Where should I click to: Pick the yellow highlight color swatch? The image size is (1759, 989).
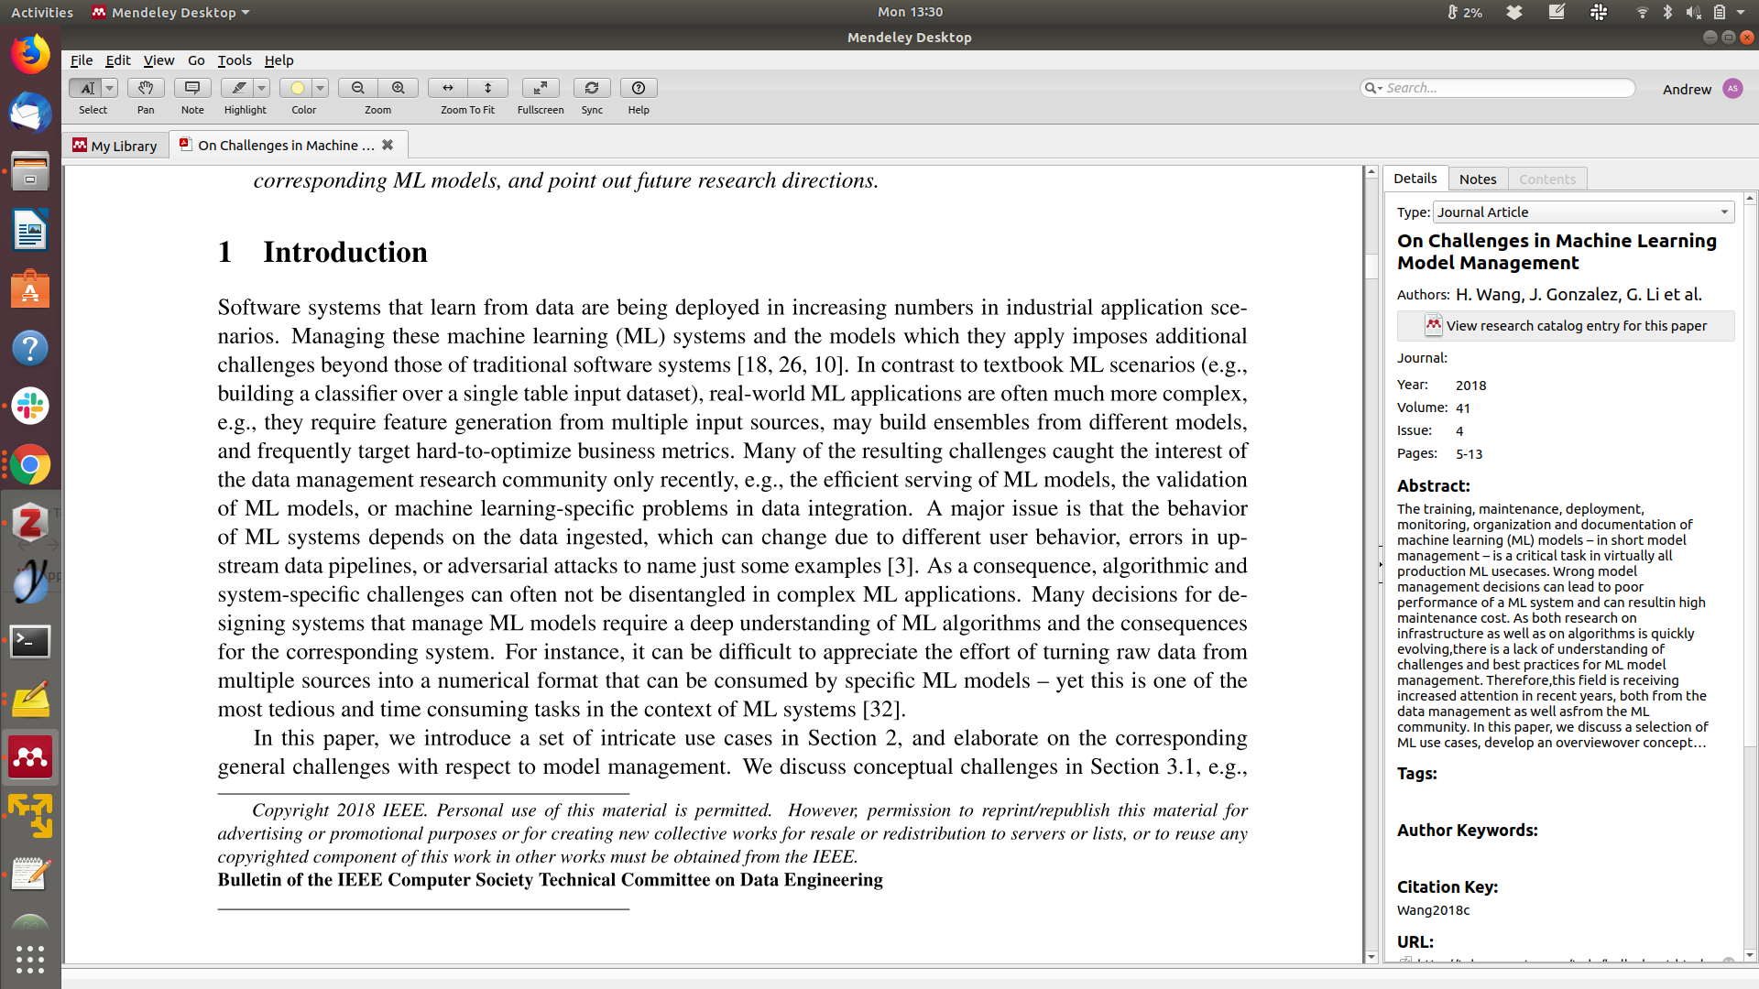point(297,88)
